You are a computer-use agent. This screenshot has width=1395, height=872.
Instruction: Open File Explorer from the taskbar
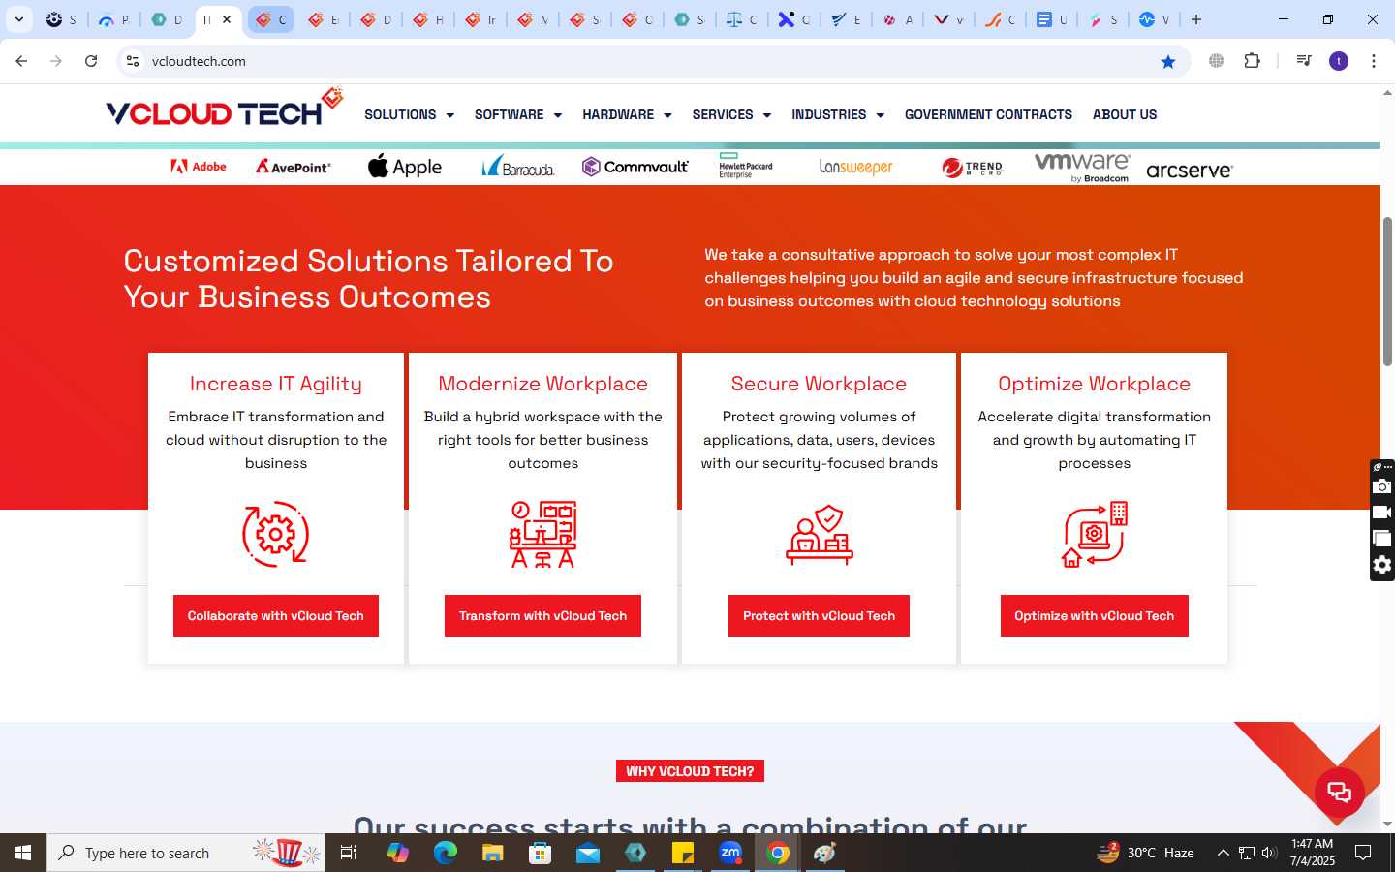click(493, 853)
